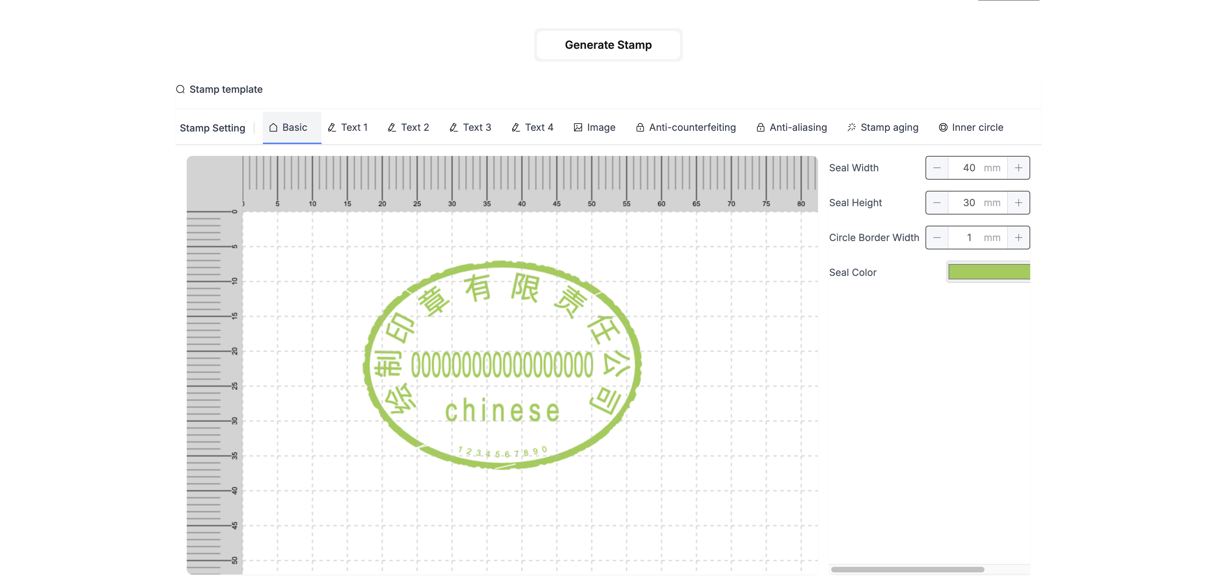The width and height of the screenshot is (1210, 586).
Task: Decrease Seal Width with minus button
Action: 937,168
